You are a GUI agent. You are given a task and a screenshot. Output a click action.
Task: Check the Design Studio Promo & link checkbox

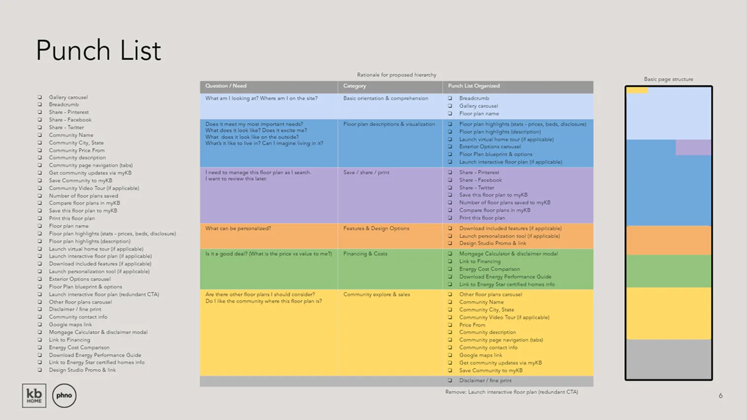tap(41, 370)
